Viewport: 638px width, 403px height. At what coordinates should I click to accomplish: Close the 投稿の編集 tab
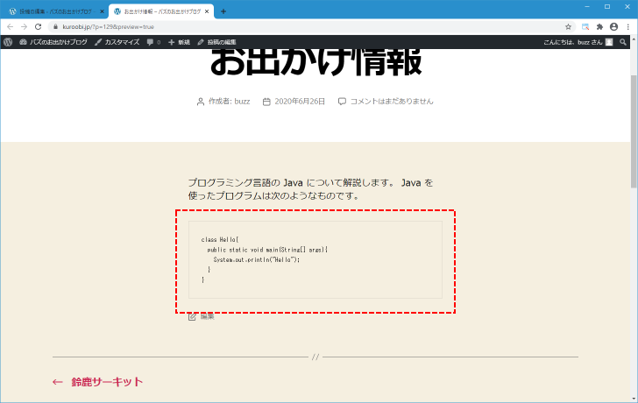pyautogui.click(x=102, y=11)
